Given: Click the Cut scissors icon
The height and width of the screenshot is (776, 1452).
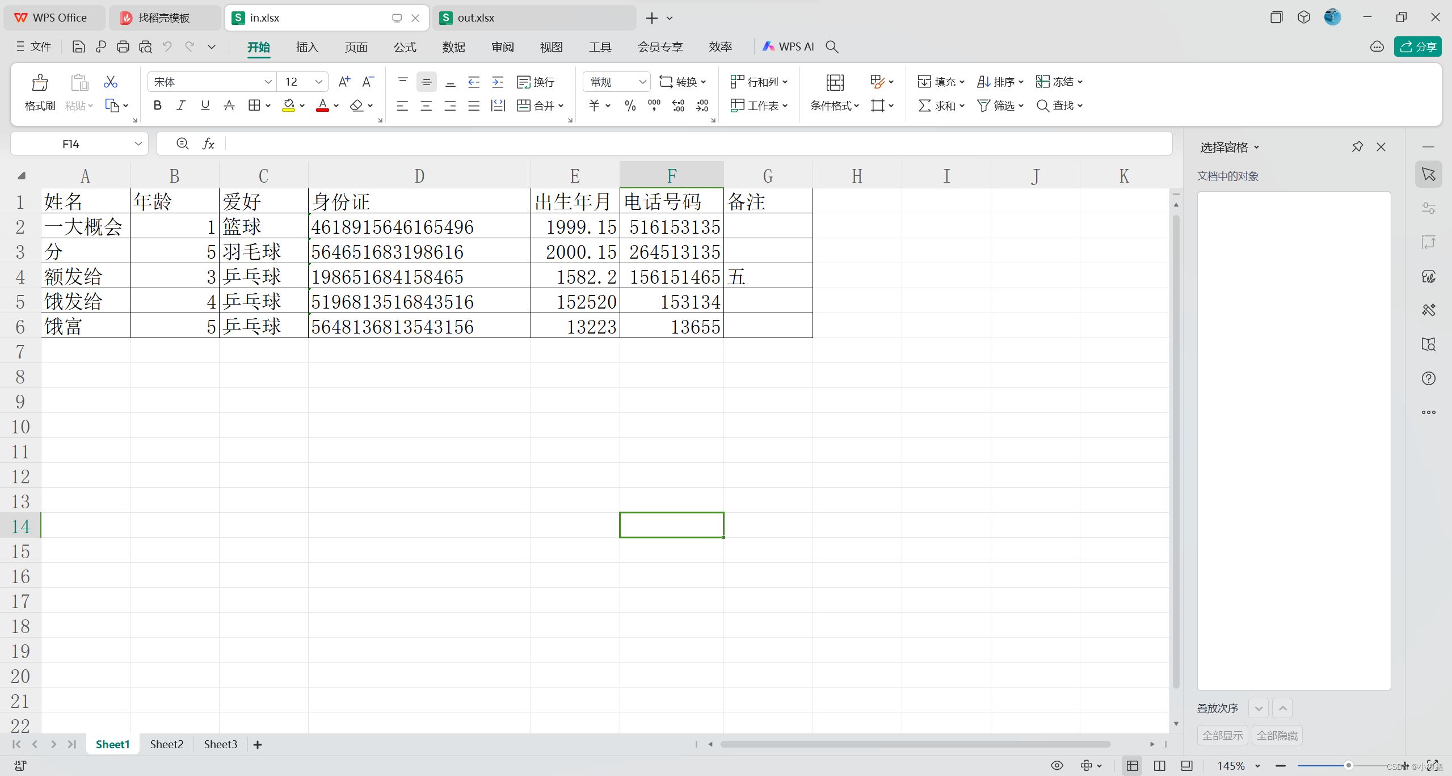Looking at the screenshot, I should tap(111, 82).
